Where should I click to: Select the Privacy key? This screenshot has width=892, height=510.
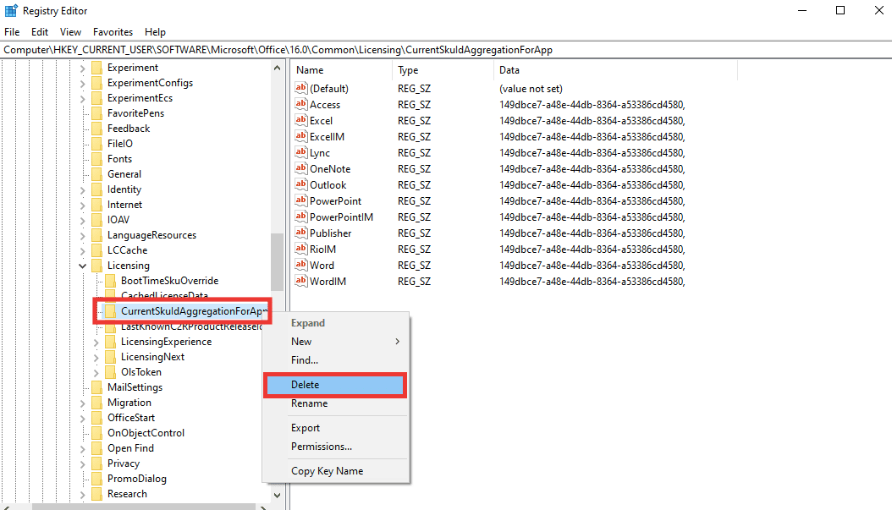[124, 463]
